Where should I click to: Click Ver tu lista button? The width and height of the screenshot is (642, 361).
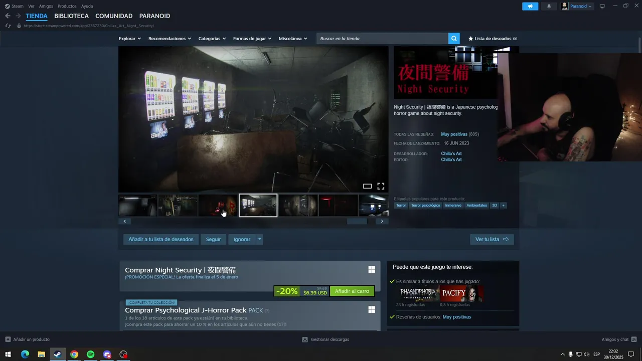point(492,239)
